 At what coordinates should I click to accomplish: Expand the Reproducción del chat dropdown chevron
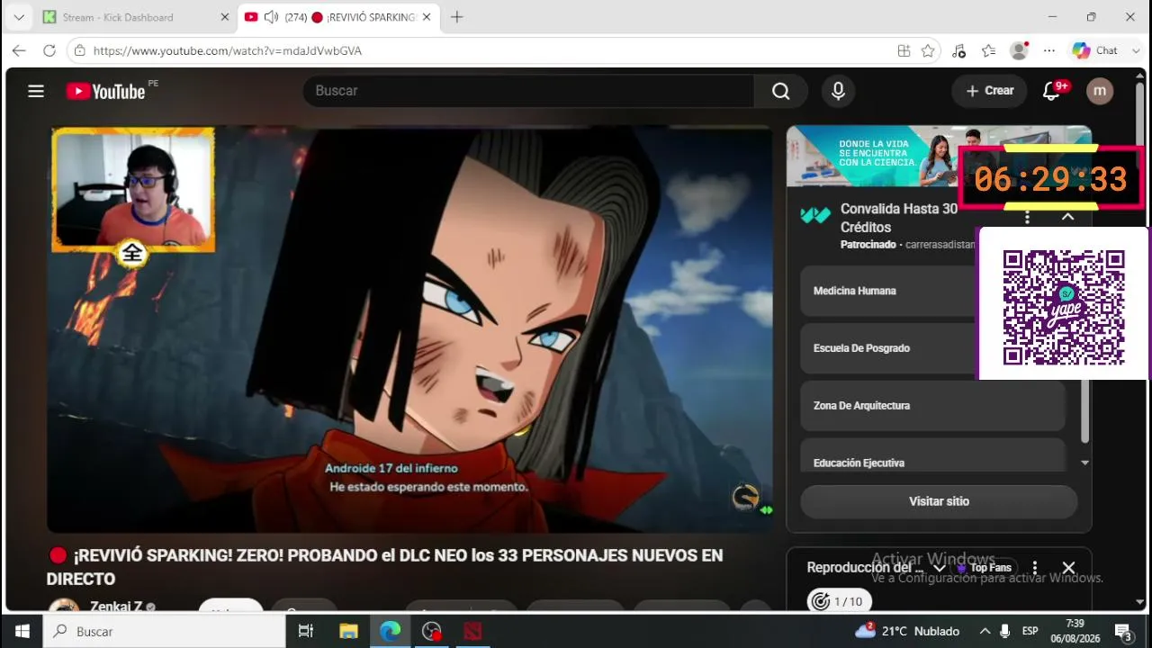click(940, 568)
